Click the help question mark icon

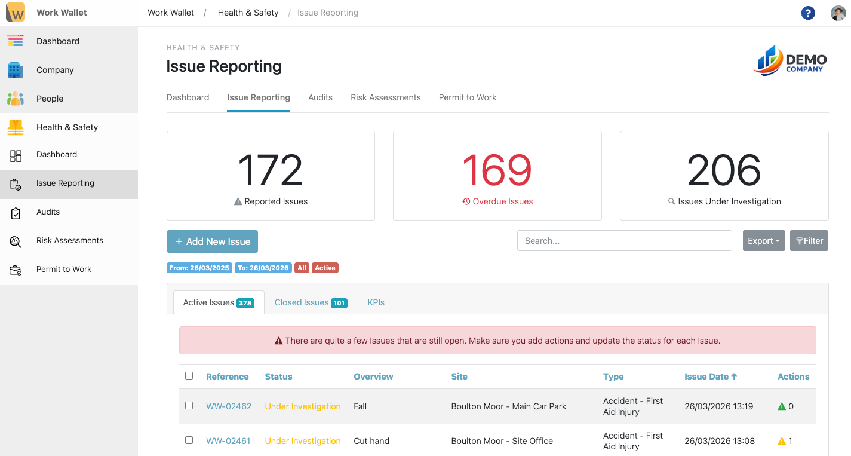point(808,13)
